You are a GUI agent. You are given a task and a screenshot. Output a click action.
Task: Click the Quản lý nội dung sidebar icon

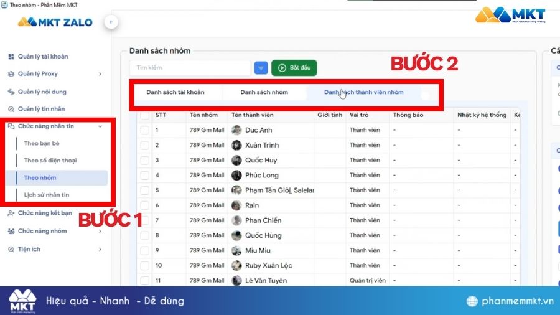click(x=11, y=92)
